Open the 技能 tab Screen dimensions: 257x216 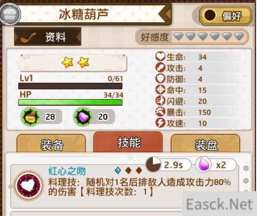(128, 142)
